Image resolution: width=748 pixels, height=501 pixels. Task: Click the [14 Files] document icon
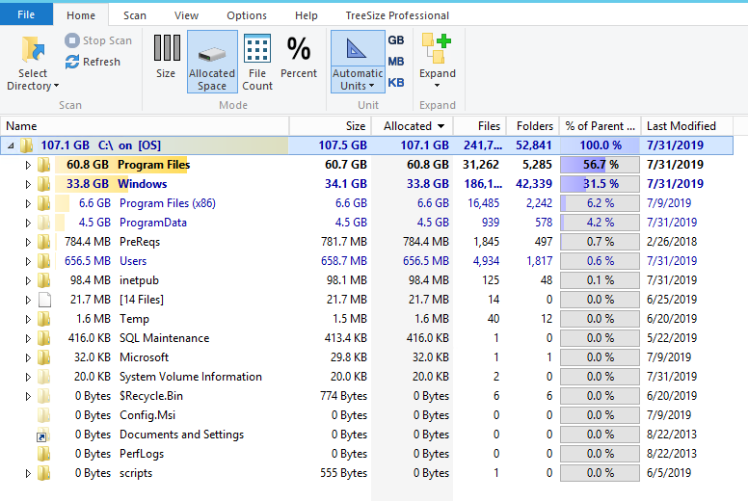pos(44,300)
